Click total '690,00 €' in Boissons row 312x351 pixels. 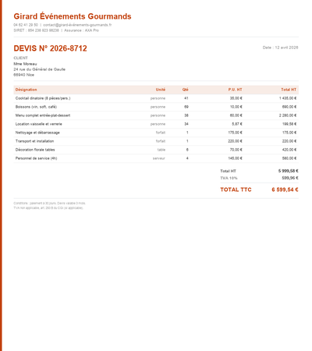point(289,107)
